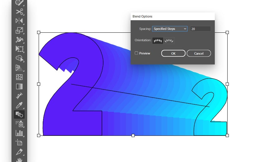Click the left-middle selection handle
This screenshot has width=265, height=162.
[39, 84]
